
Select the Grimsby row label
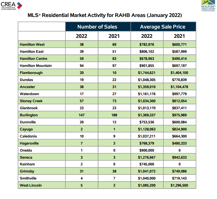pos(27,171)
